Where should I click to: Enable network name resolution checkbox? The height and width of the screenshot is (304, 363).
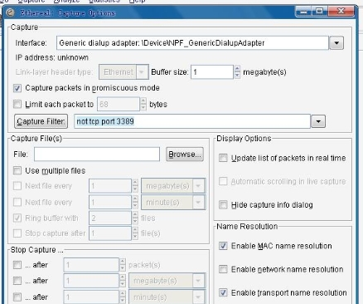tap(223, 269)
